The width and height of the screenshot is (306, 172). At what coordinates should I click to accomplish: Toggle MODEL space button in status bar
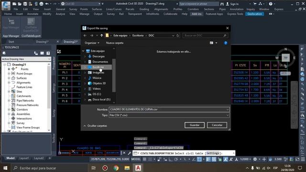click(136, 159)
